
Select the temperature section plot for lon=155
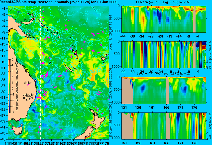pos(164,19)
